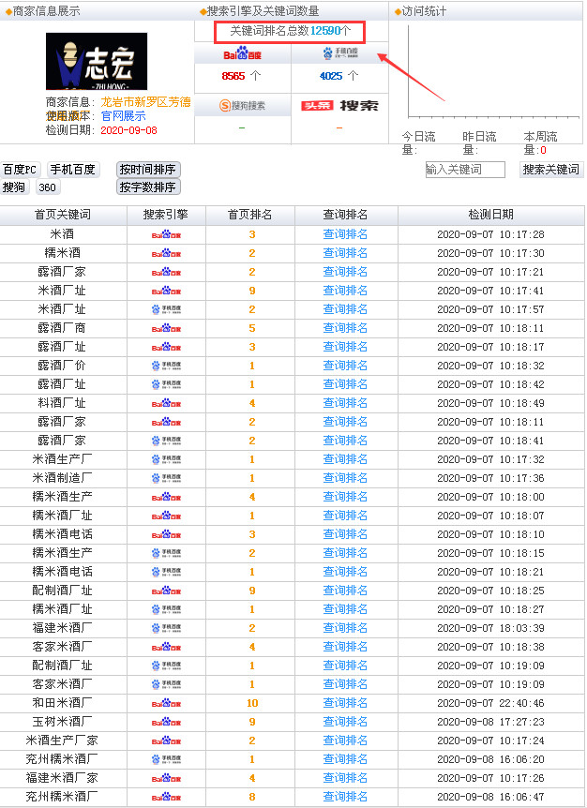The width and height of the screenshot is (587, 808).
Task: Click the Toutiao search logo
Action: [x=339, y=105]
